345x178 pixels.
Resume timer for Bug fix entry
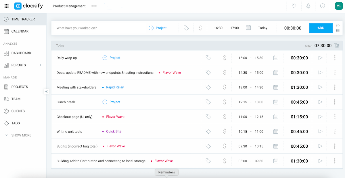[320, 146]
